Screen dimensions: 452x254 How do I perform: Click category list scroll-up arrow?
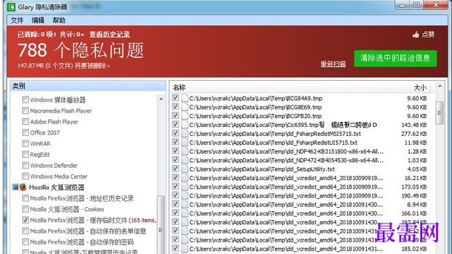[x=161, y=99]
